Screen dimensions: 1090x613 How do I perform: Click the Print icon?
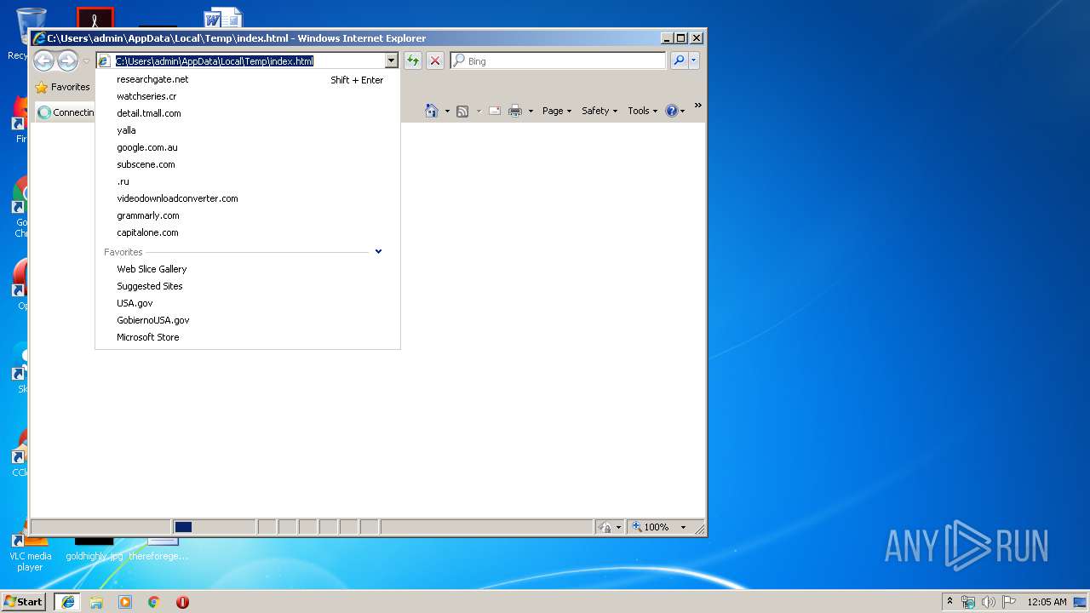515,111
